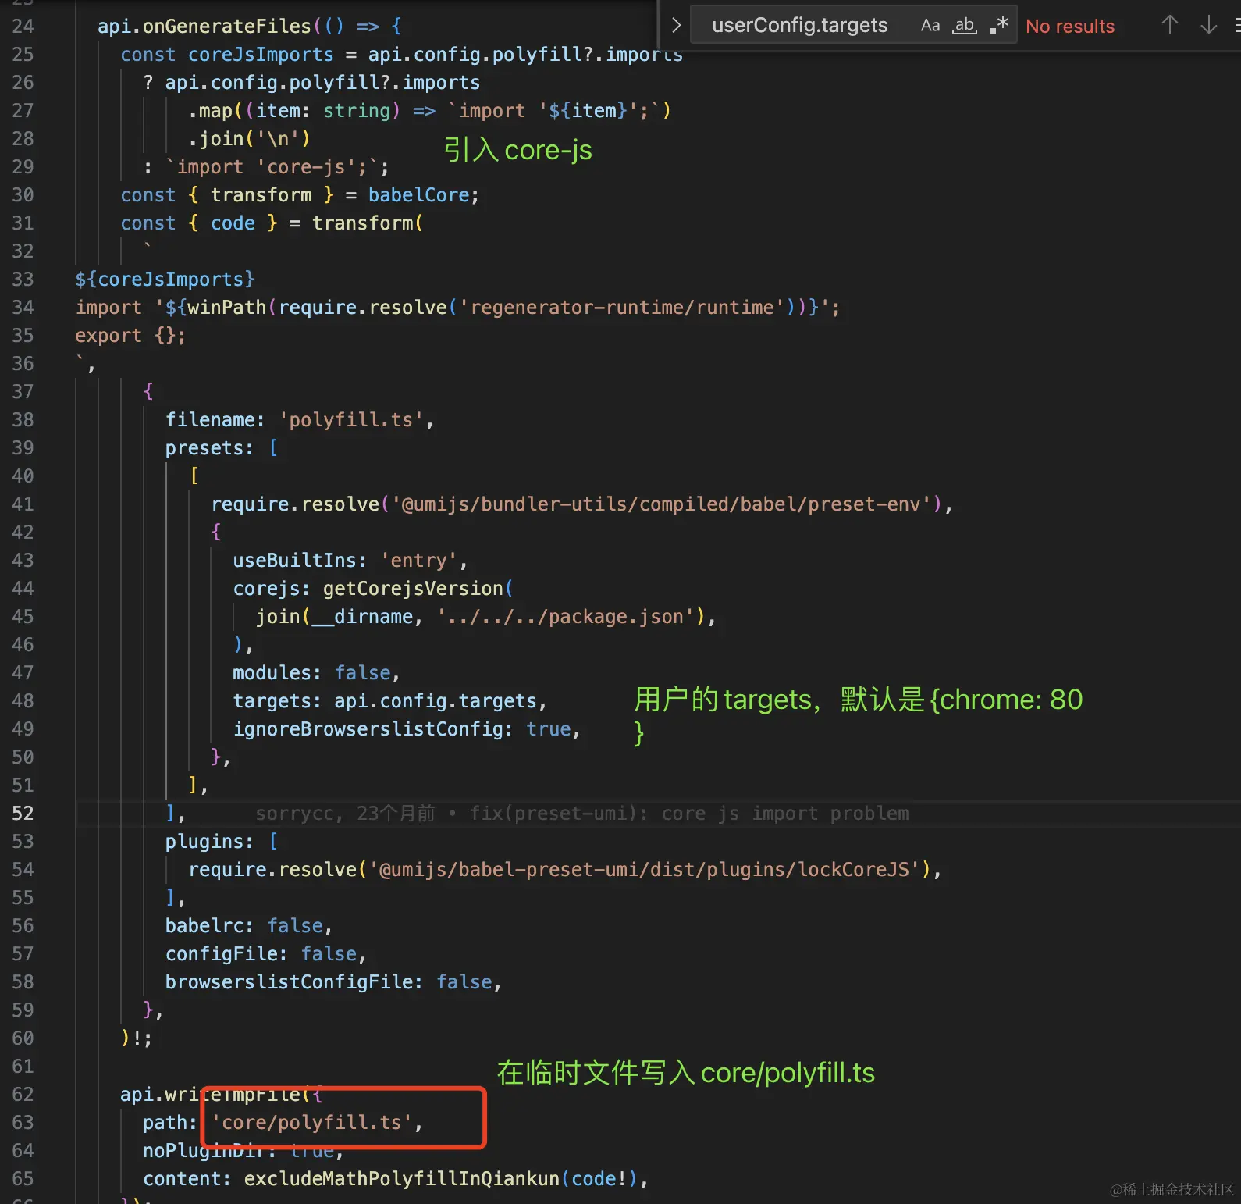
Task: Click 'transform(' on line 31
Action: [367, 223]
